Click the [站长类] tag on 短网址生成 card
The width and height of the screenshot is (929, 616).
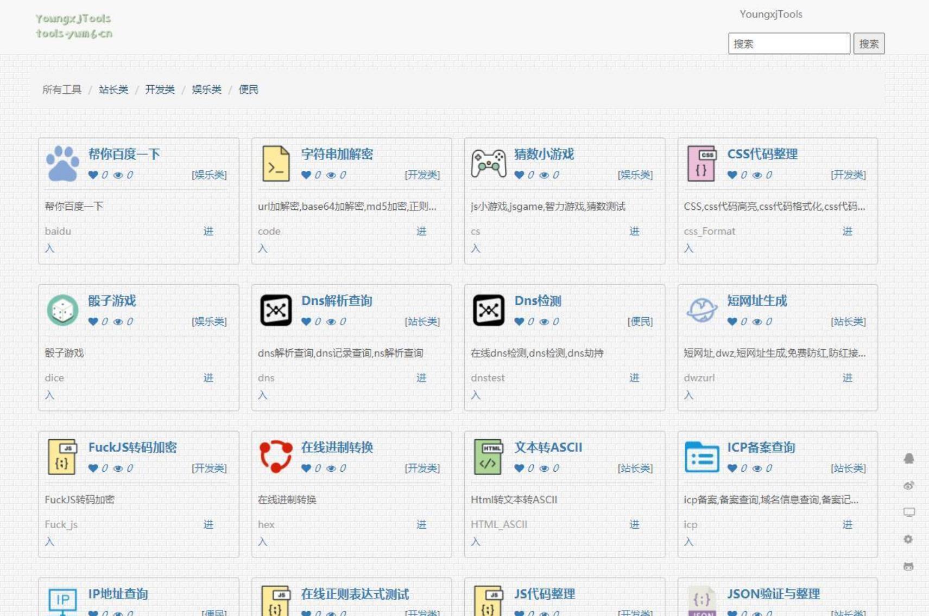point(848,322)
